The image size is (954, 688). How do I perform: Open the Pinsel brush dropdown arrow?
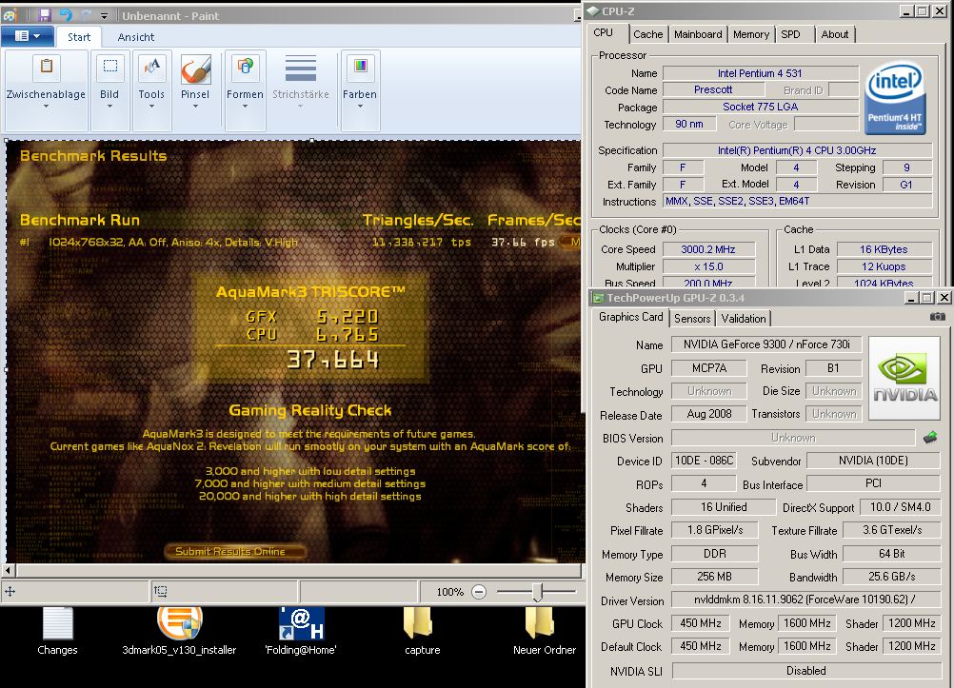click(x=195, y=107)
